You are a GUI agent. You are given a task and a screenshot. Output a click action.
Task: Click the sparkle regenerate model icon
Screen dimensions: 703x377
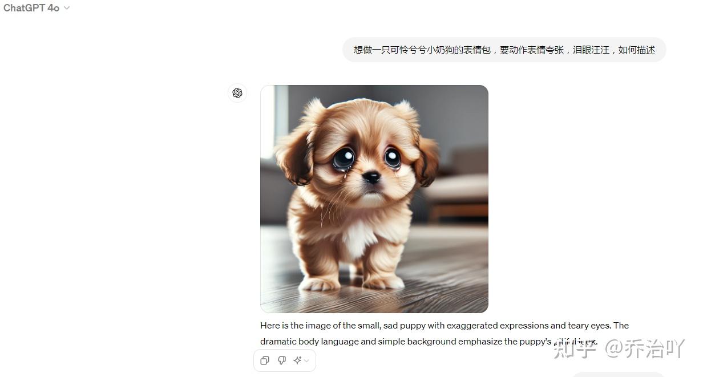tap(297, 360)
